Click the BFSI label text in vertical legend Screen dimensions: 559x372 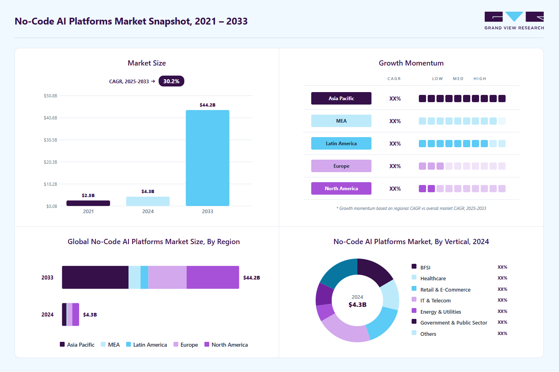(x=425, y=267)
